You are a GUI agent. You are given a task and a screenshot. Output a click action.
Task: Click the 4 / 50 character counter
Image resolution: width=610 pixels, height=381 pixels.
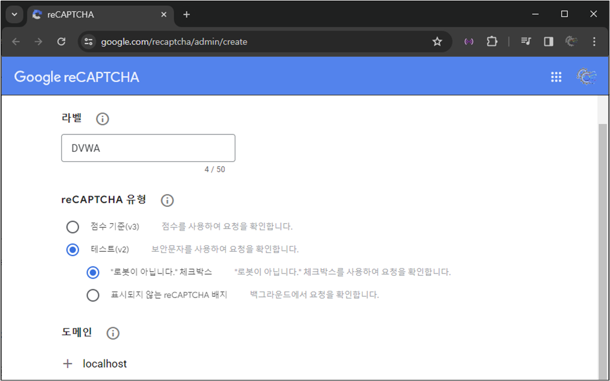(x=215, y=169)
